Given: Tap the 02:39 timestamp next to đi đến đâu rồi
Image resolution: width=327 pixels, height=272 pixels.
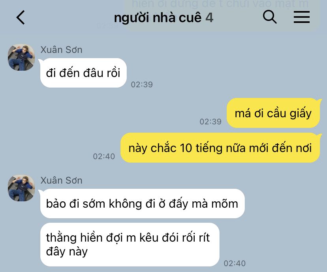Looking at the screenshot, I should click(142, 84).
